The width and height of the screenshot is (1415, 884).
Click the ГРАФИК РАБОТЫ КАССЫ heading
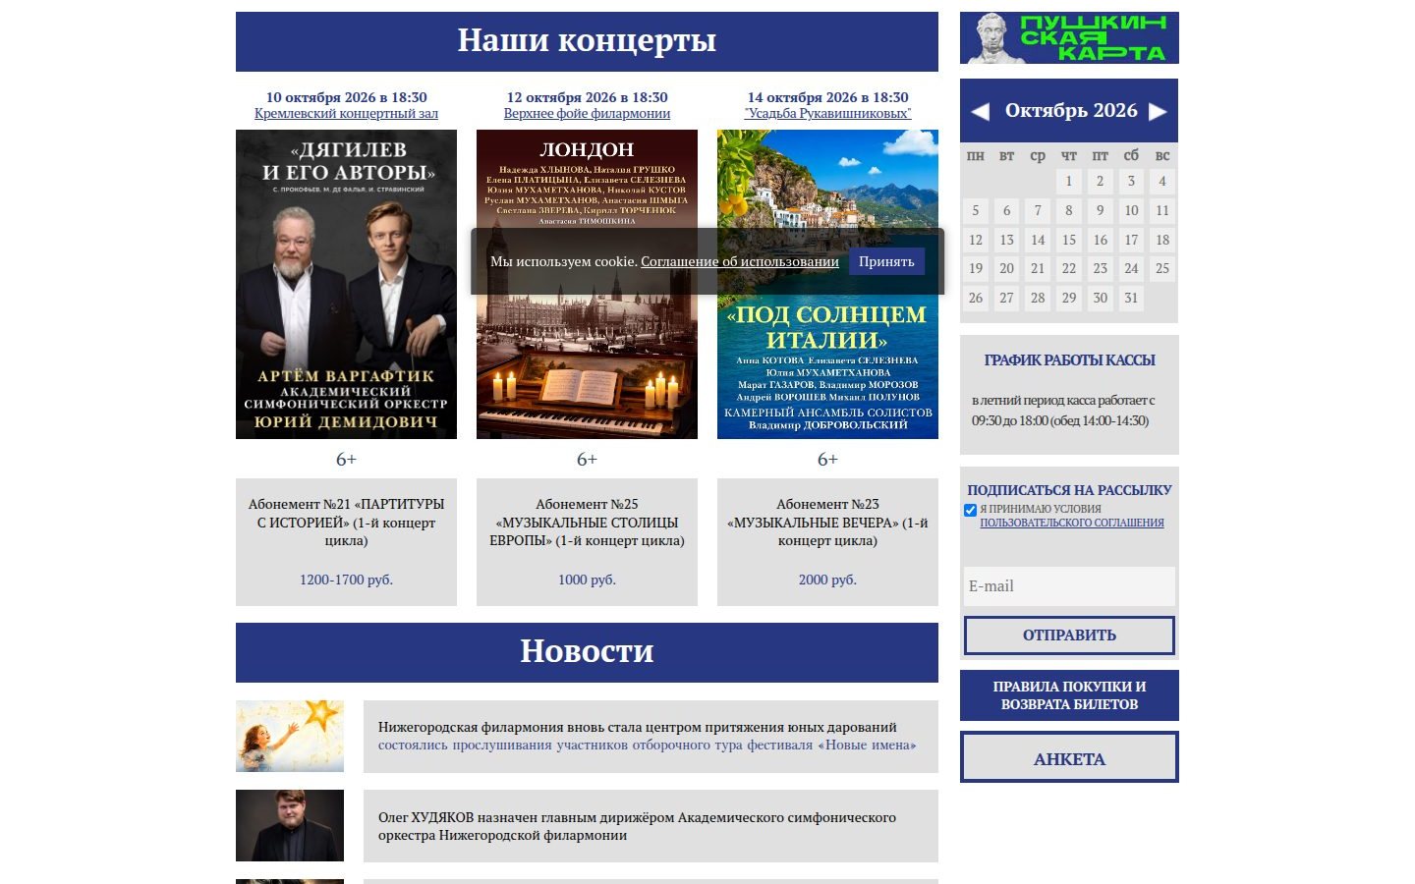pos(1069,360)
